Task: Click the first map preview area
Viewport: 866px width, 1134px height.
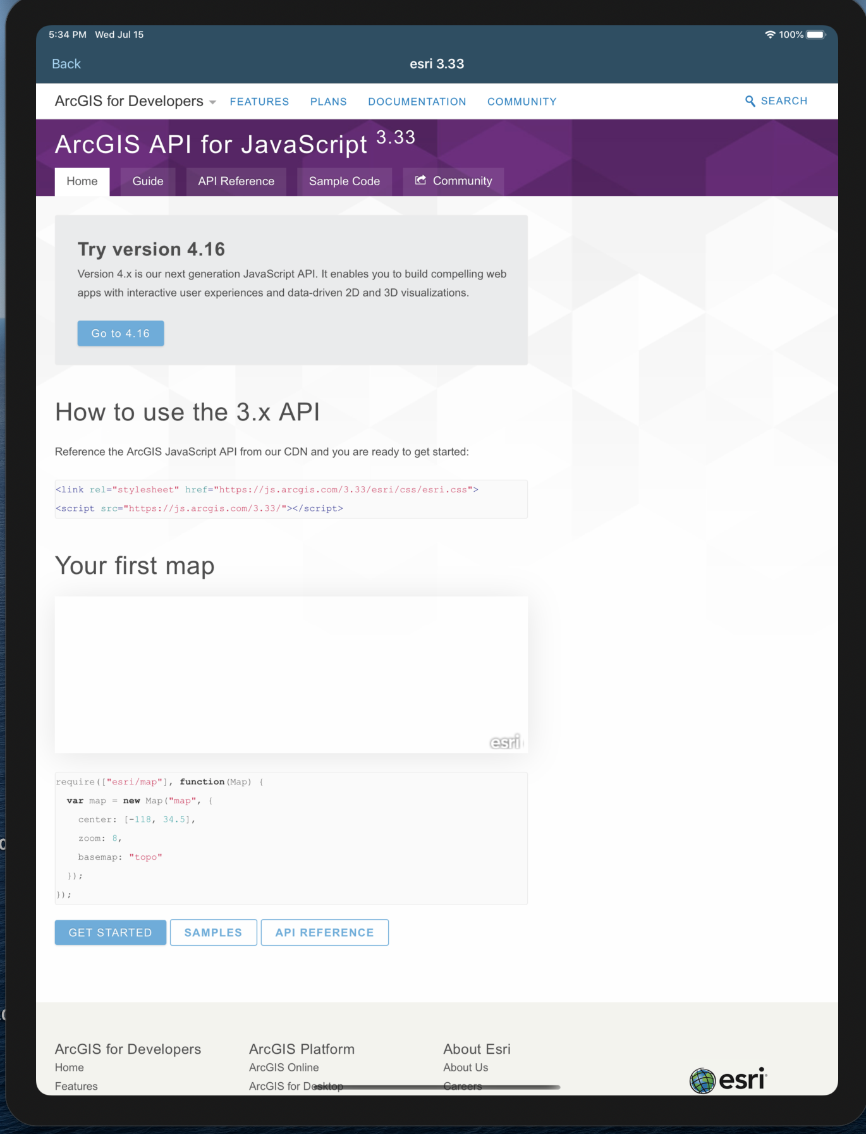Action: tap(291, 674)
